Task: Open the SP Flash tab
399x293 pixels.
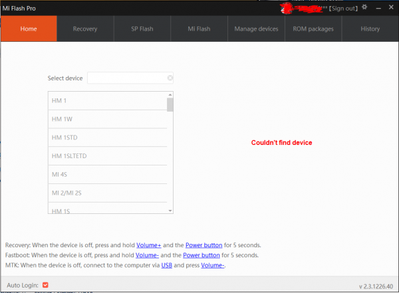Action: click(x=142, y=29)
